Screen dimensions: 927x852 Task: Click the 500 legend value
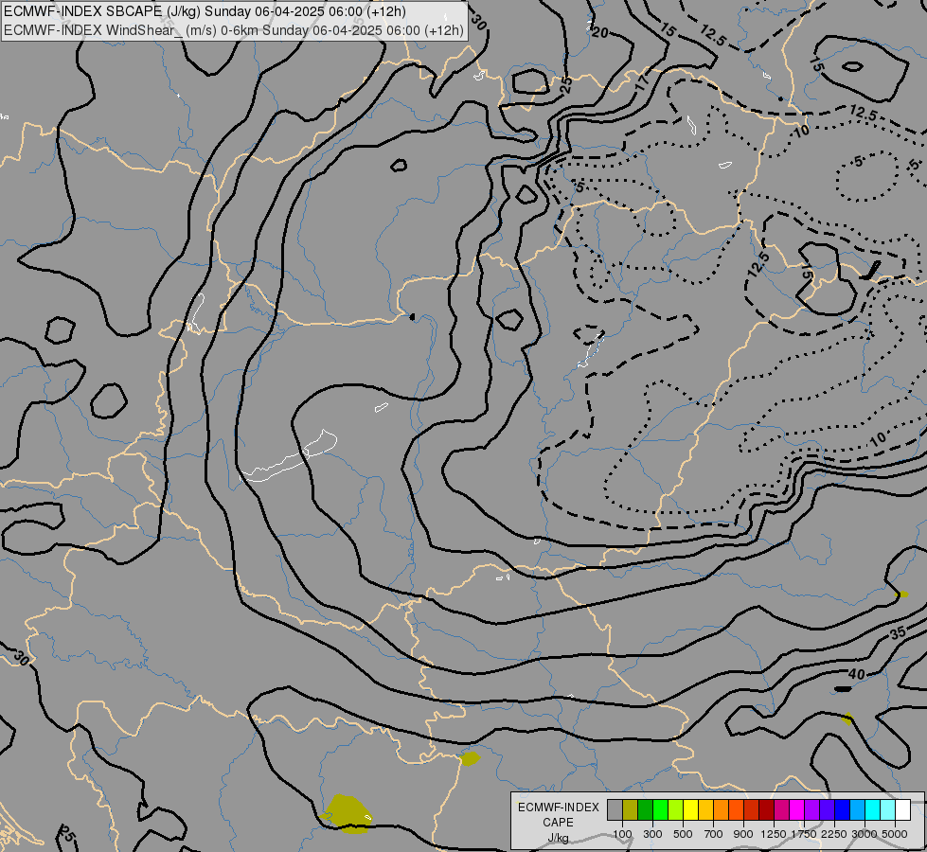coord(683,834)
